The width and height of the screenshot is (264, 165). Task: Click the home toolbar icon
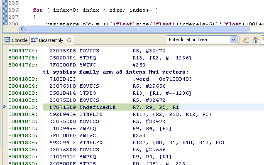(x=256, y=40)
